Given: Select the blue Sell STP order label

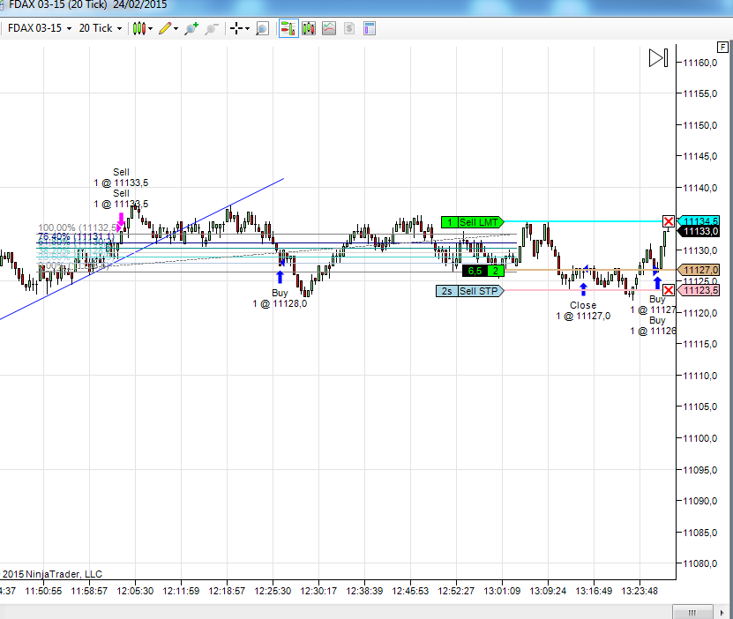Looking at the screenshot, I should [470, 291].
